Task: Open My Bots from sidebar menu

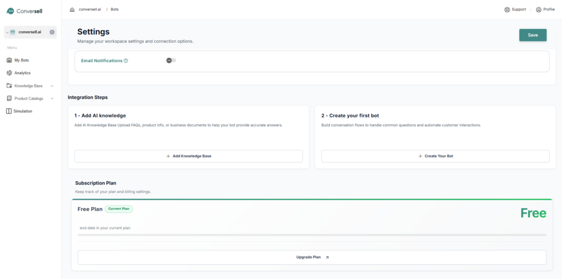Action: 21,60
